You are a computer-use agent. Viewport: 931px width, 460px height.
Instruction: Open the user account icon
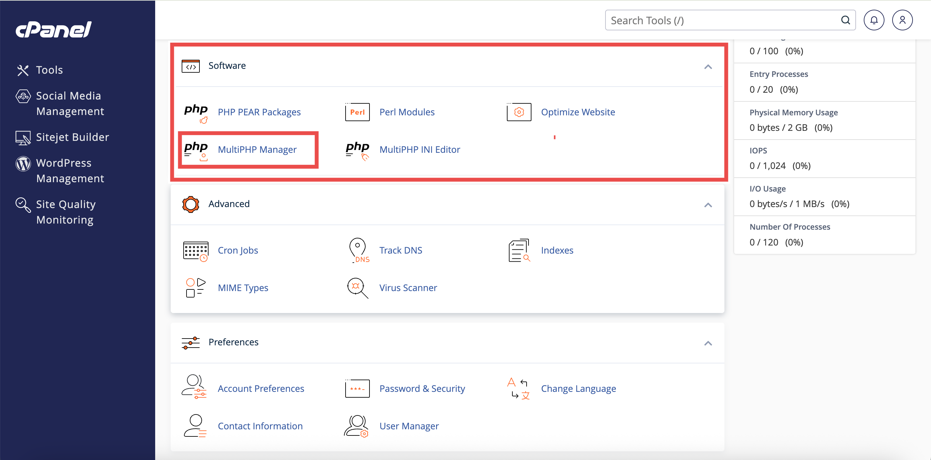point(902,20)
